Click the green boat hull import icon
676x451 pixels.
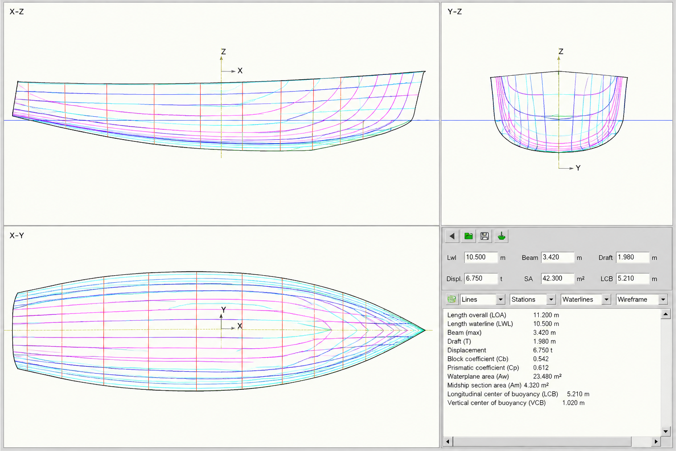(x=501, y=236)
